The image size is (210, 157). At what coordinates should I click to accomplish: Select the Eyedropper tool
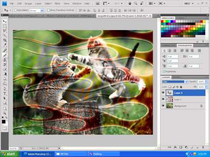click(x=5, y=45)
